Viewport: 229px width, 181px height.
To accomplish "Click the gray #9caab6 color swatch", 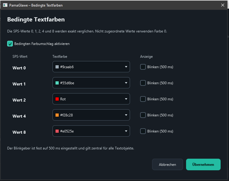I will [57, 67].
